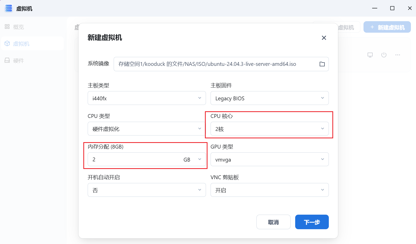Cancel the dialog with 取消
This screenshot has width=416, height=244.
tap(273, 222)
